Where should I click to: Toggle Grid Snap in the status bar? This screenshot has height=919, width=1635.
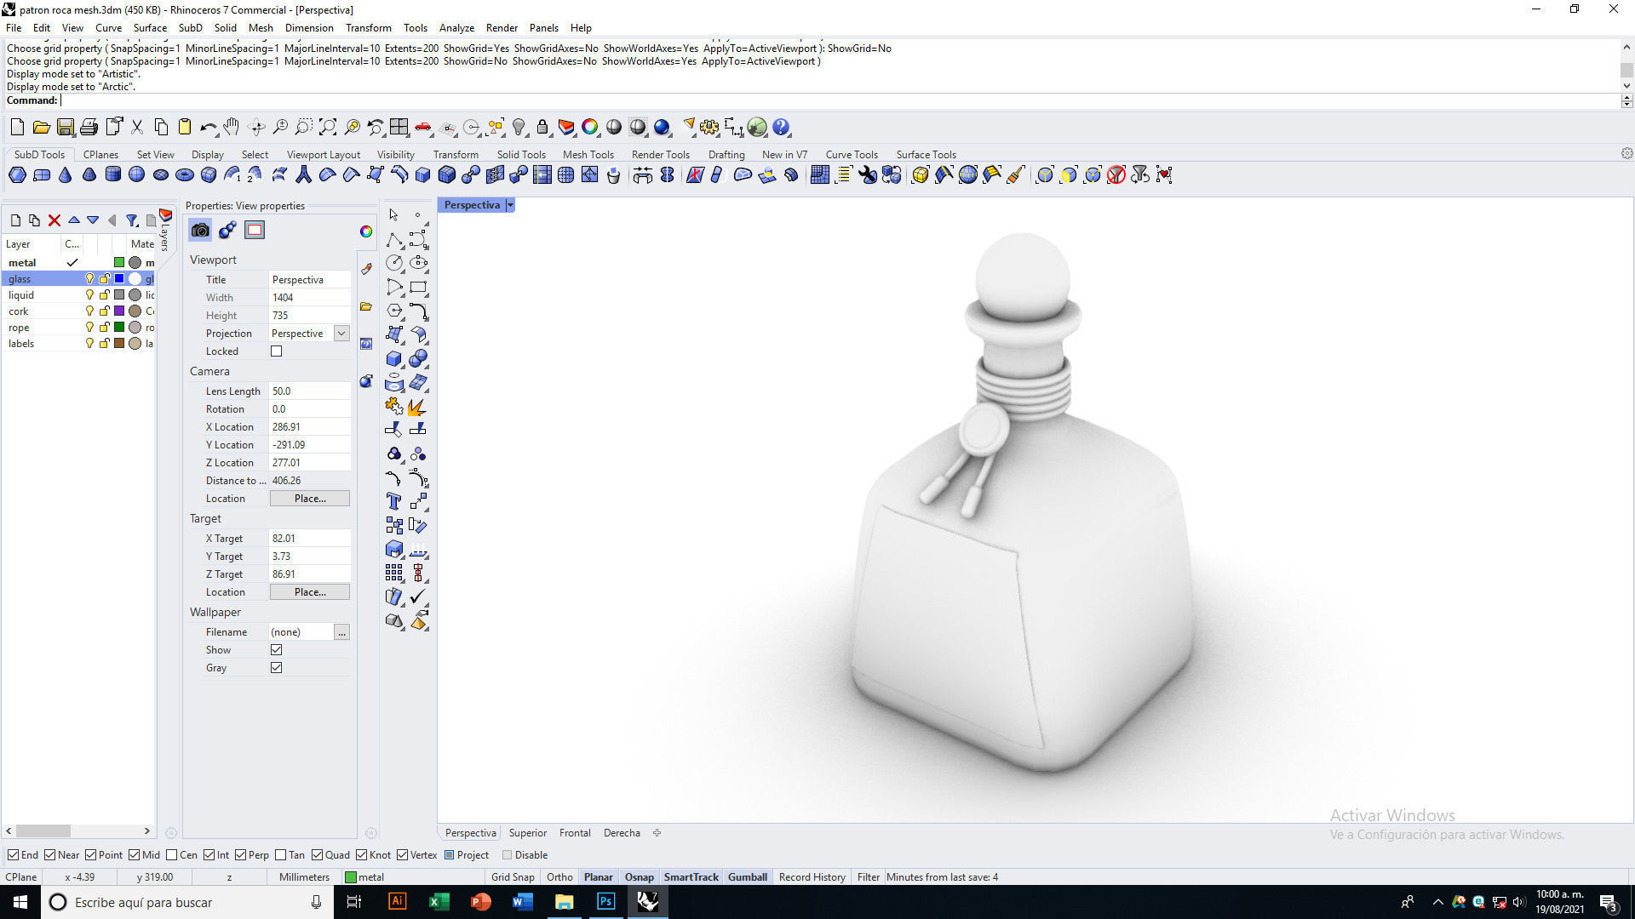tap(513, 877)
